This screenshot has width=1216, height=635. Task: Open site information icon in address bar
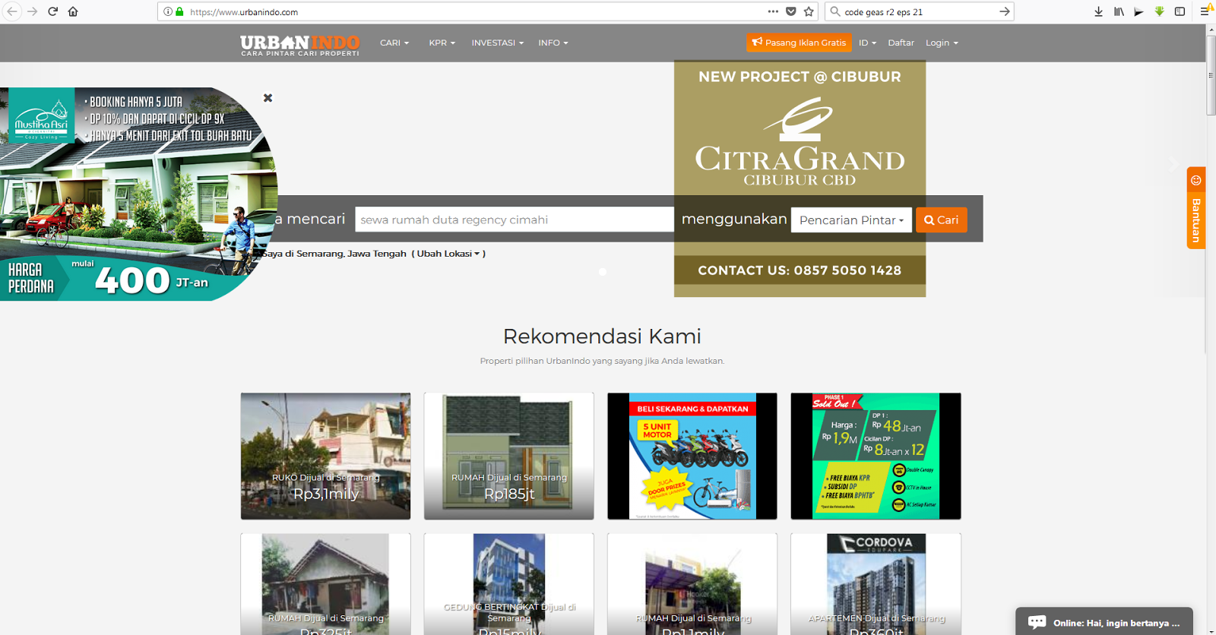(168, 11)
